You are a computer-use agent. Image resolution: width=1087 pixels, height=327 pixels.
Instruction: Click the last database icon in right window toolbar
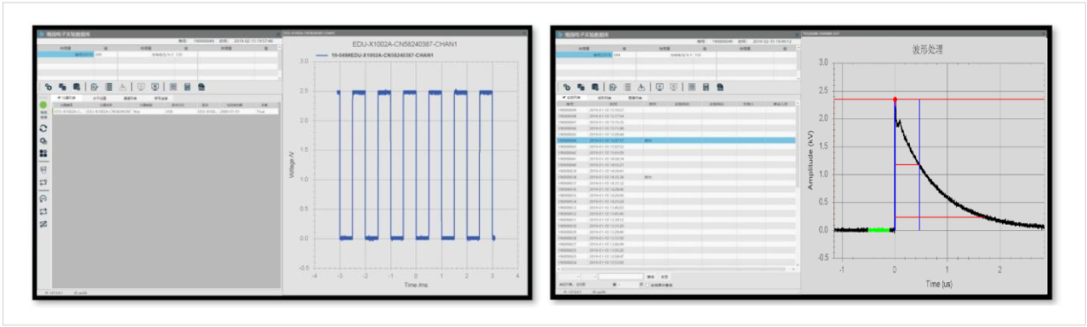pos(720,87)
